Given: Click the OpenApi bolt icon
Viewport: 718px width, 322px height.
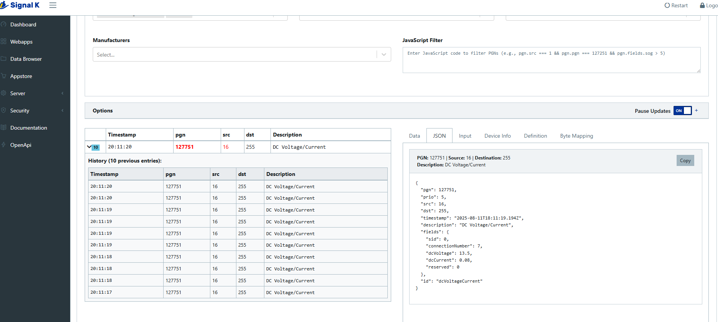Looking at the screenshot, I should (3, 145).
